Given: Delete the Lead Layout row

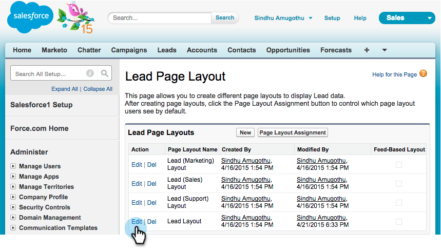Looking at the screenshot, I should point(151,222).
